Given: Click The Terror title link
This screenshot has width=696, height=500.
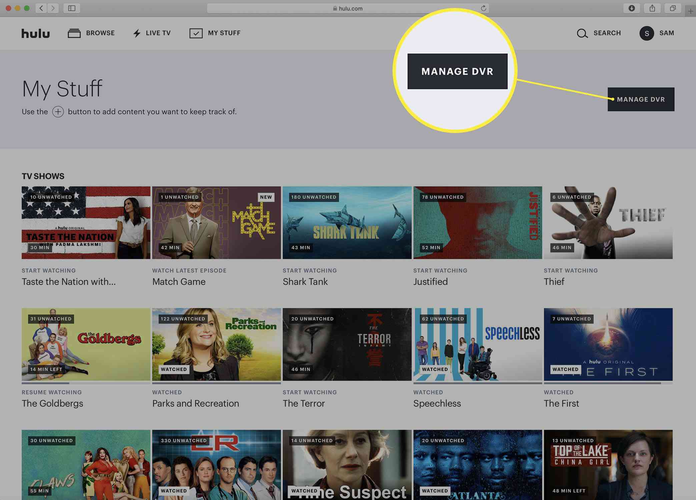Looking at the screenshot, I should (304, 403).
